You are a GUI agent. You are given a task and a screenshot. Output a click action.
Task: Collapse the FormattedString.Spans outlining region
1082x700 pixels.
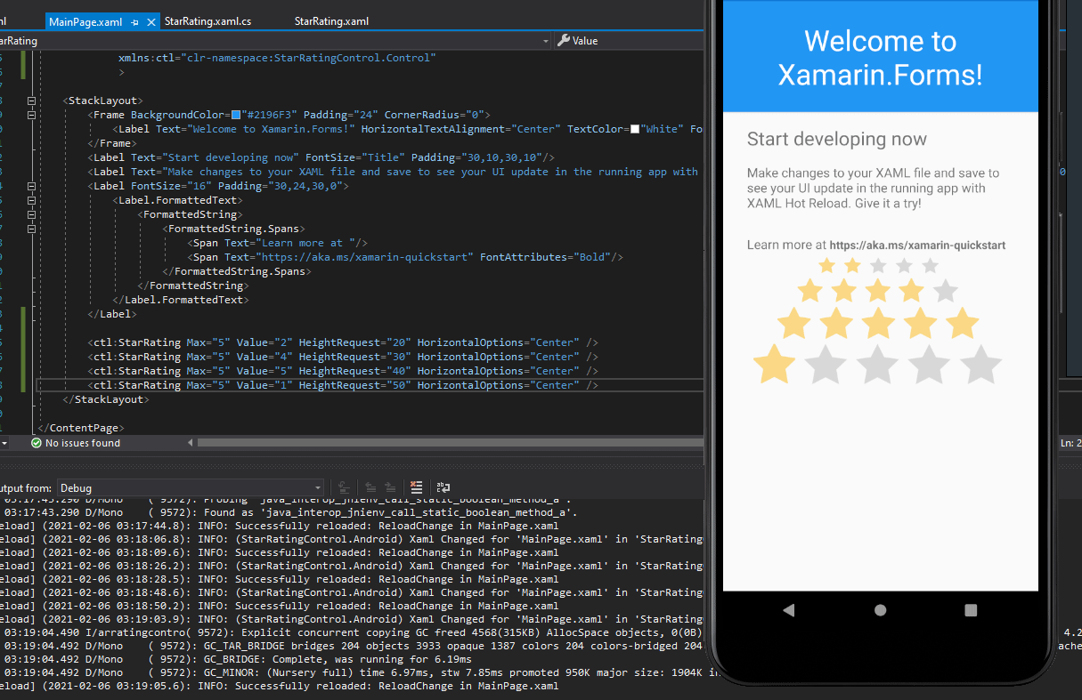coord(32,229)
